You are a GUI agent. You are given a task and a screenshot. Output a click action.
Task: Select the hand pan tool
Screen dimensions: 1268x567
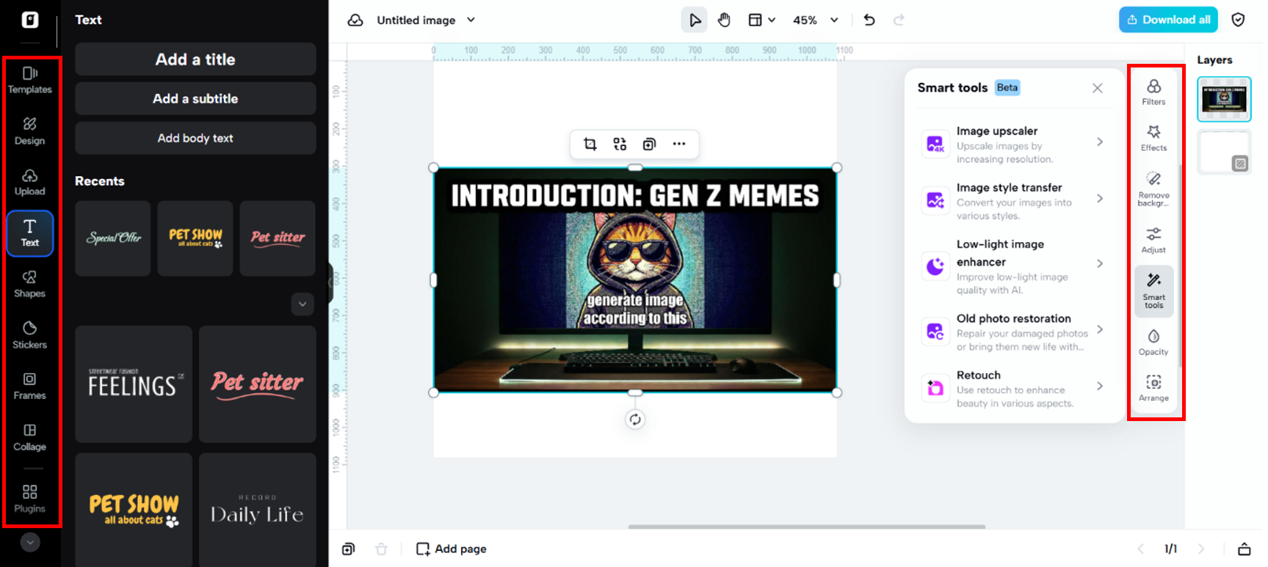(724, 20)
